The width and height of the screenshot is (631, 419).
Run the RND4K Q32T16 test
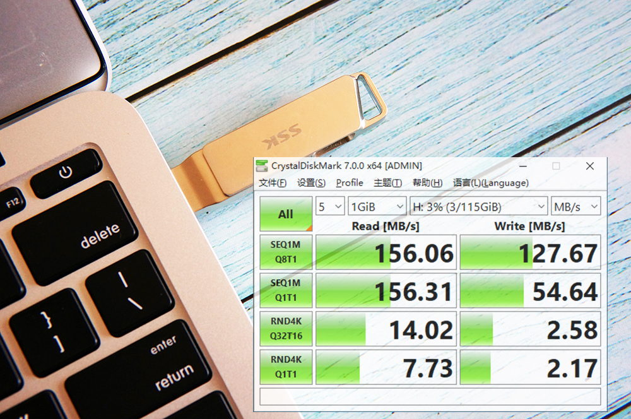(x=286, y=328)
